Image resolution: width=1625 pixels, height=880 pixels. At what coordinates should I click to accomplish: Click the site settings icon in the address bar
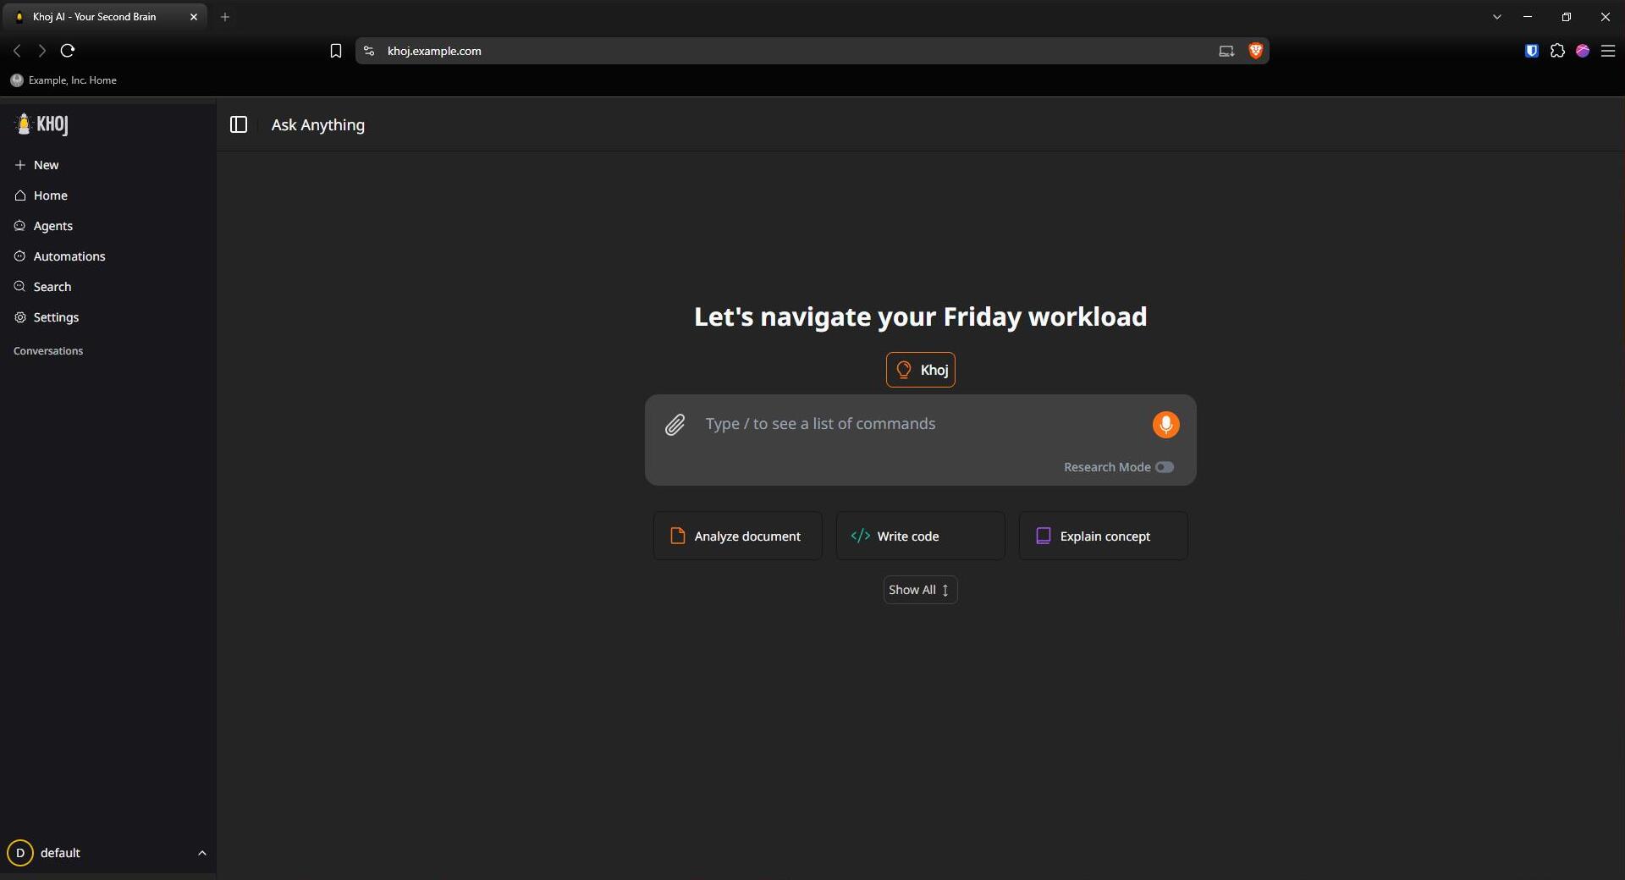369,51
